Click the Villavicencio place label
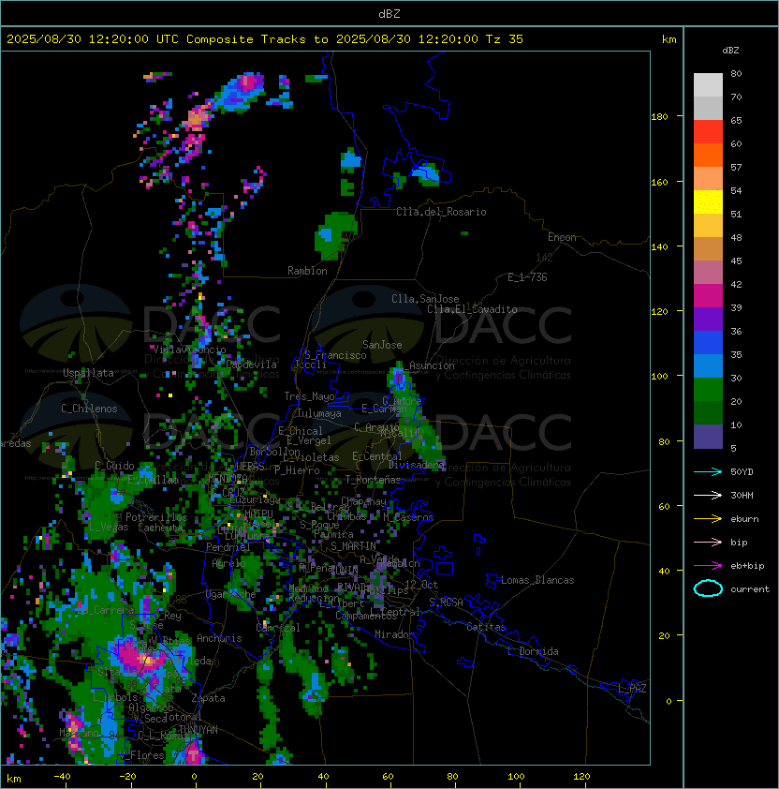Screen dimensions: 779x789 point(189,350)
